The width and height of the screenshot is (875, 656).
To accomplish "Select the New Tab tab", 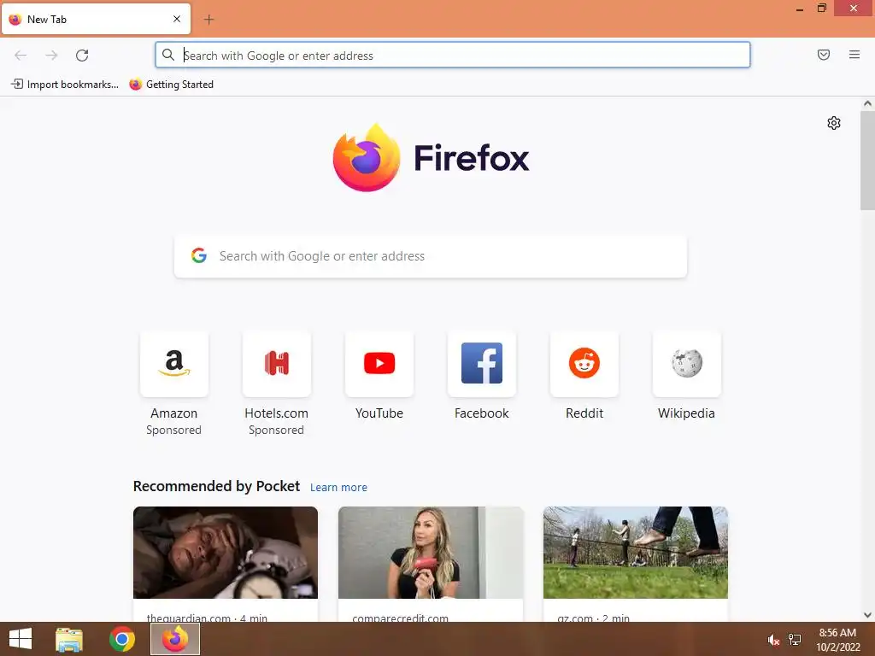I will 96,19.
